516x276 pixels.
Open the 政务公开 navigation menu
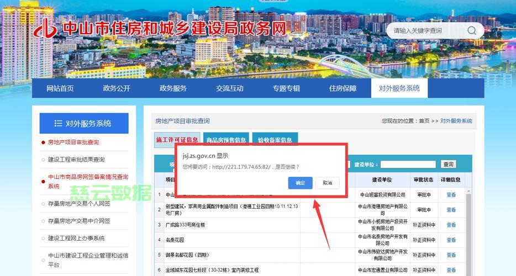117,88
